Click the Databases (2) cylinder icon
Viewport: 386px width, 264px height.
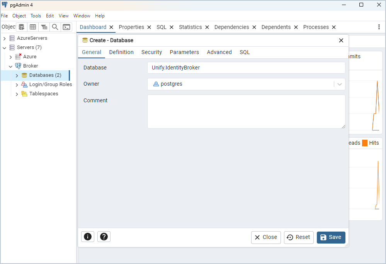pos(24,75)
